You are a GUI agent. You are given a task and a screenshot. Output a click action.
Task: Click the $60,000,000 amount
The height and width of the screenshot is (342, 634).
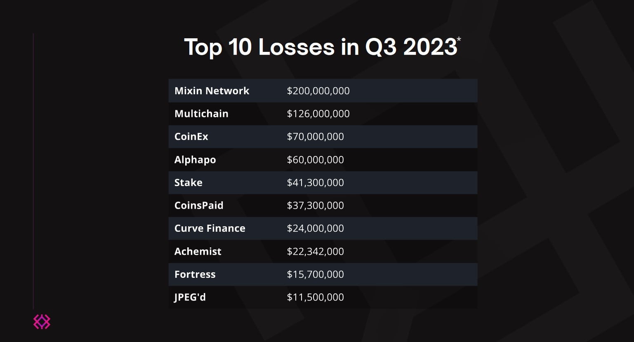315,160
